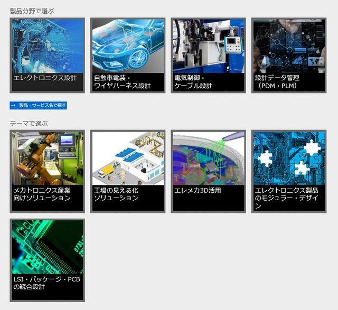
Task: Click the エレメカ3D活用 caption text
Action: [198, 190]
